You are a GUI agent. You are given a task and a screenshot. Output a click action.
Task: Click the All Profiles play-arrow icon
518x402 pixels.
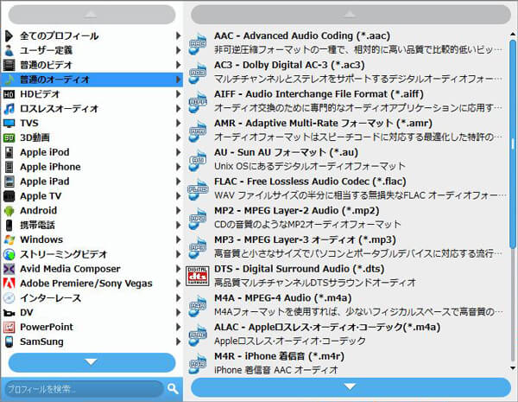[9, 35]
